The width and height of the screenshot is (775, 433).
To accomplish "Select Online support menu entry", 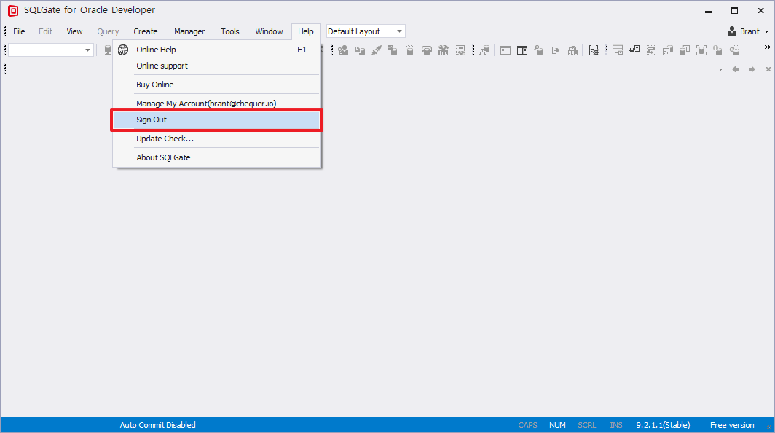I will [217, 66].
